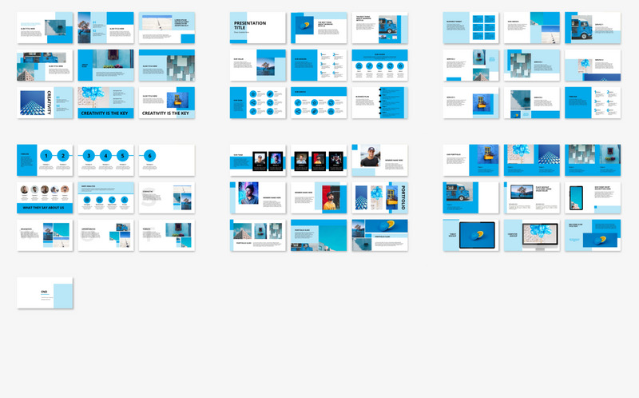Select slide with grid of six blue squares
639x398 pixels.
(x=470, y=28)
